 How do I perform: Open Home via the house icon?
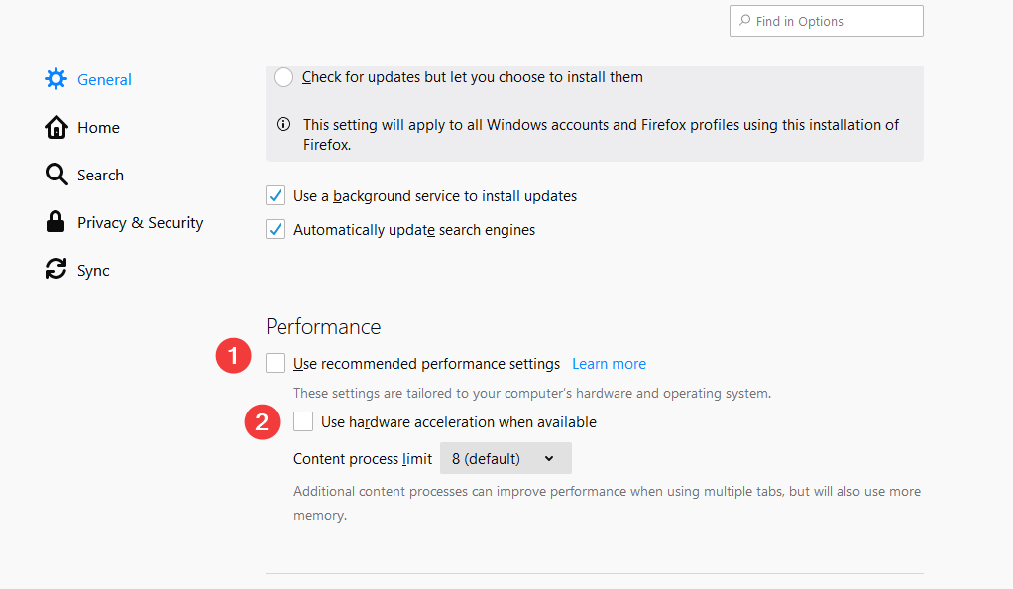[56, 127]
